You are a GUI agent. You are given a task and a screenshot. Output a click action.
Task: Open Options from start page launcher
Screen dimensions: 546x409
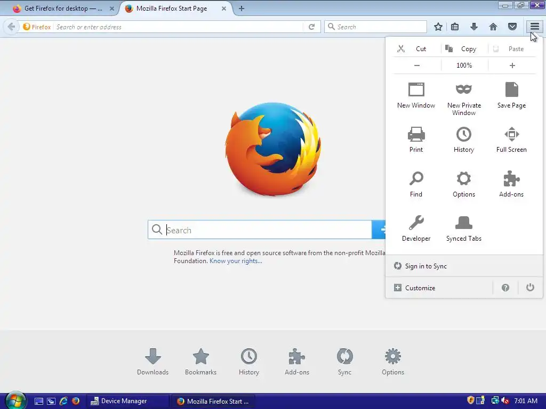[393, 362]
